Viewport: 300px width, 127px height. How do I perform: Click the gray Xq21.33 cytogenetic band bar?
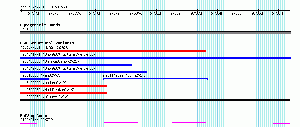pos(155,33)
